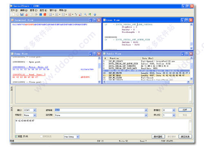This screenshot has width=204, height=147.
Task: Click the Dump View scrollbar down arrow
Action: pos(99,82)
